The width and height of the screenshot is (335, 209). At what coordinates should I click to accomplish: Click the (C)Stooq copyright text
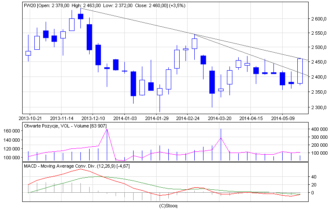pyautogui.click(x=168, y=206)
